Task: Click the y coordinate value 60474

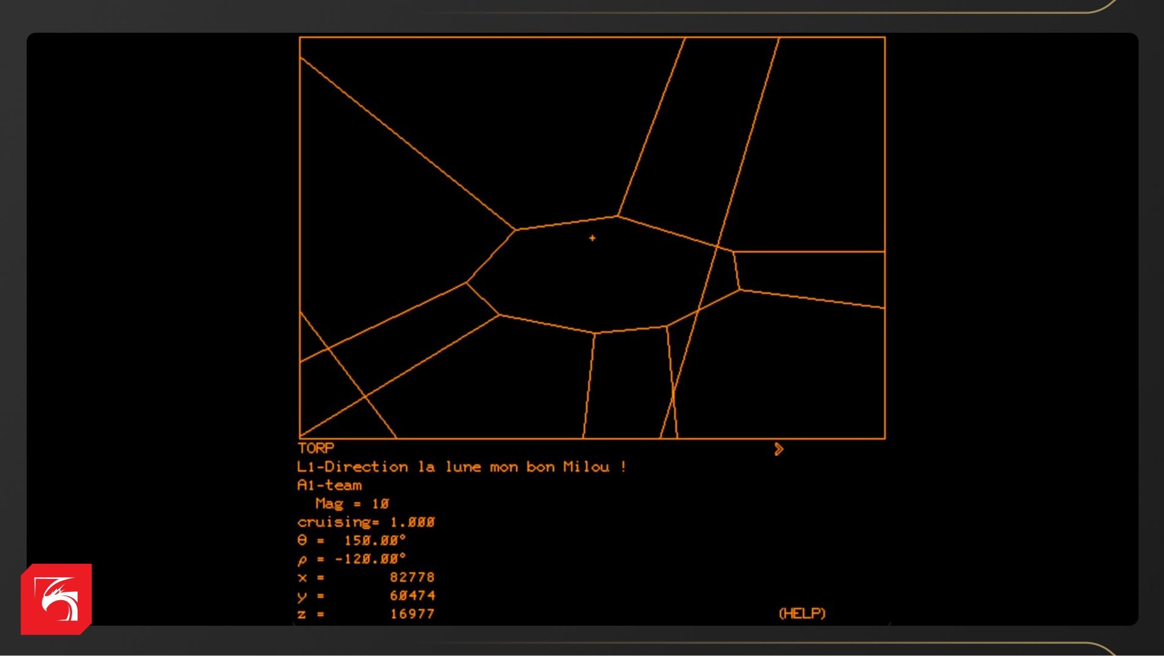Action: (x=412, y=595)
